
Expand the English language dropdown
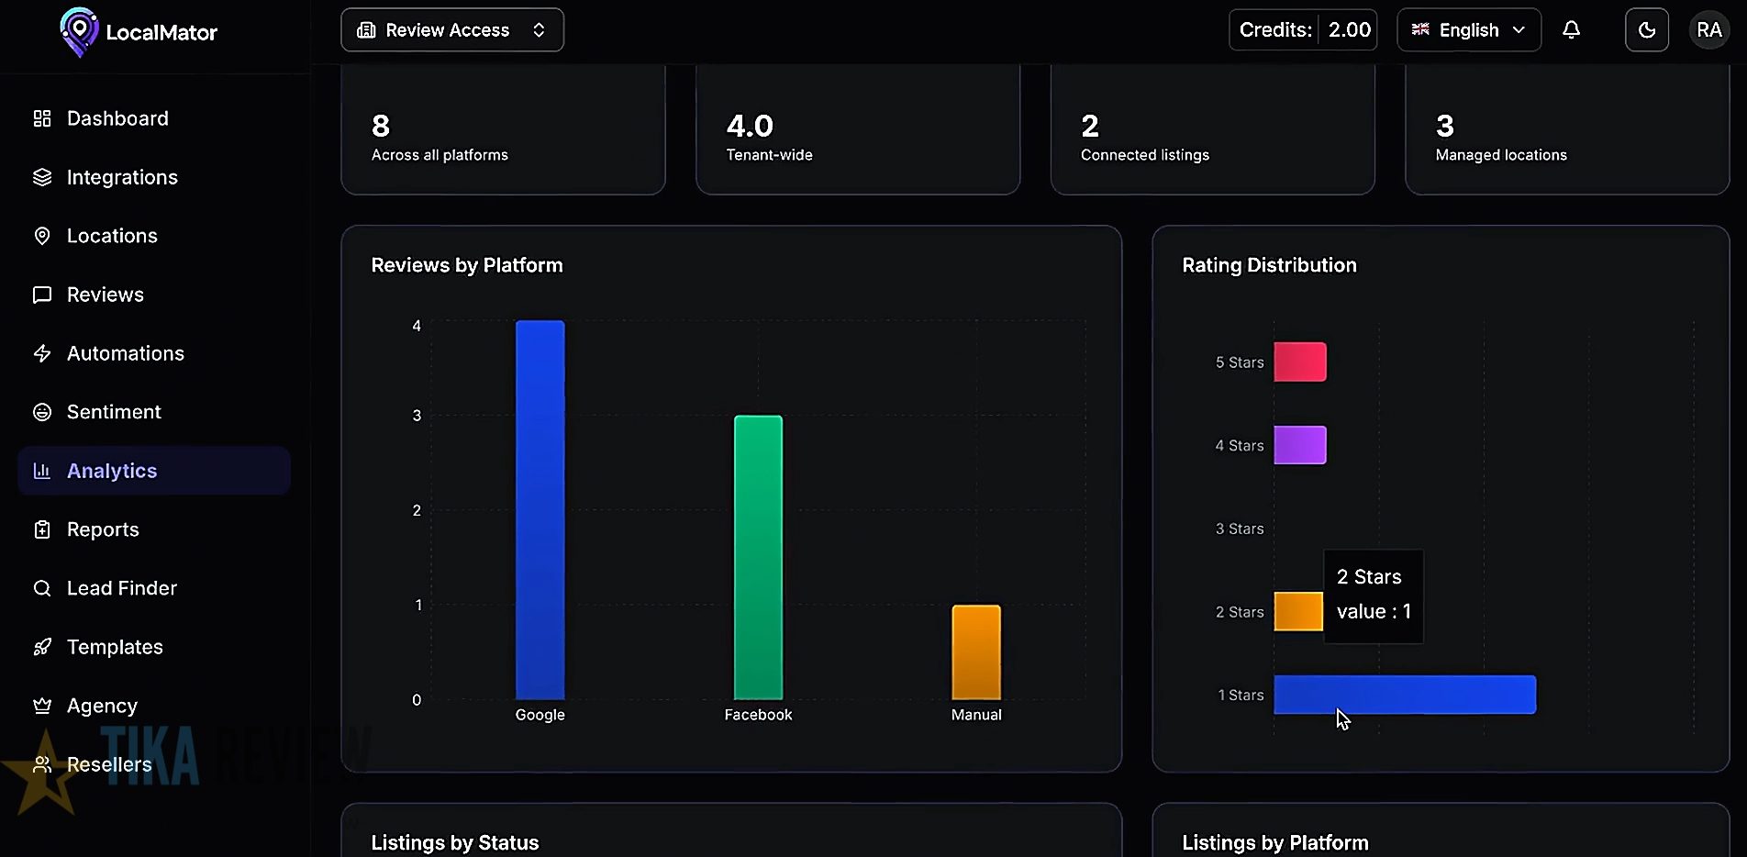pyautogui.click(x=1467, y=29)
